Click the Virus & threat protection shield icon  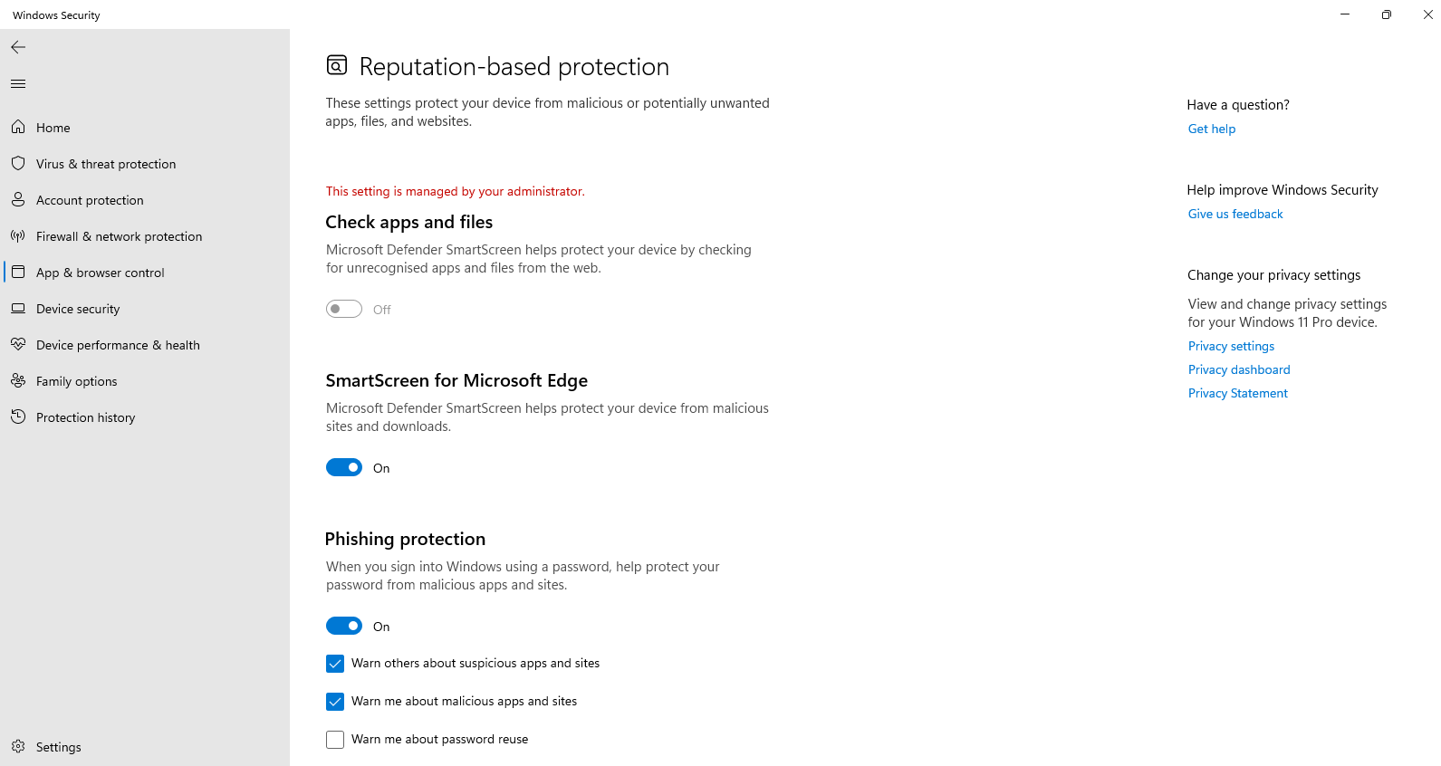click(x=18, y=164)
